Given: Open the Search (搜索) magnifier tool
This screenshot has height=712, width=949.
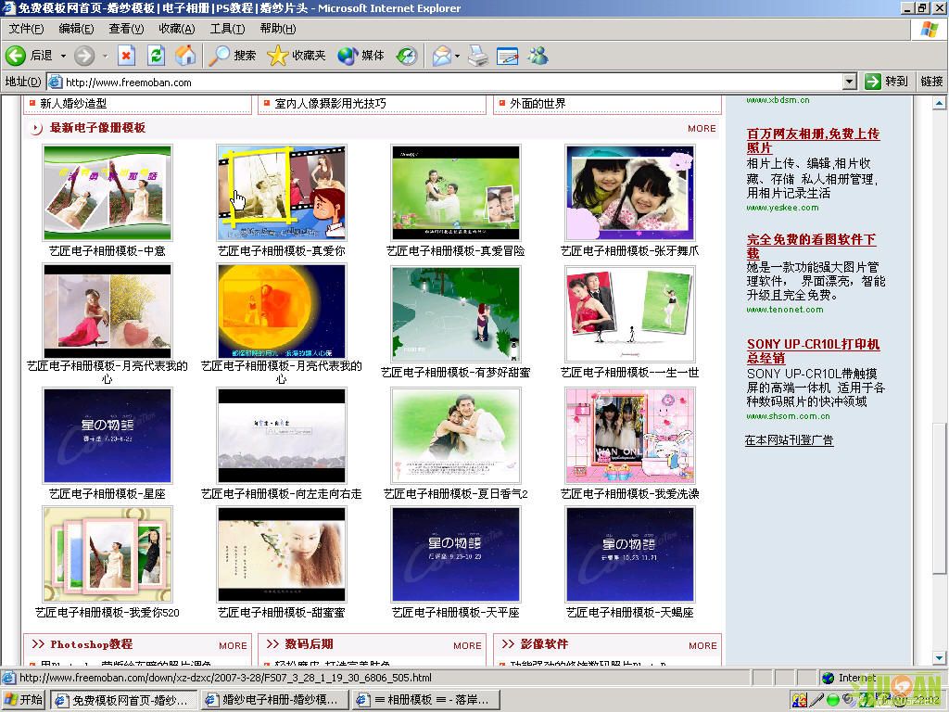Looking at the screenshot, I should 233,56.
